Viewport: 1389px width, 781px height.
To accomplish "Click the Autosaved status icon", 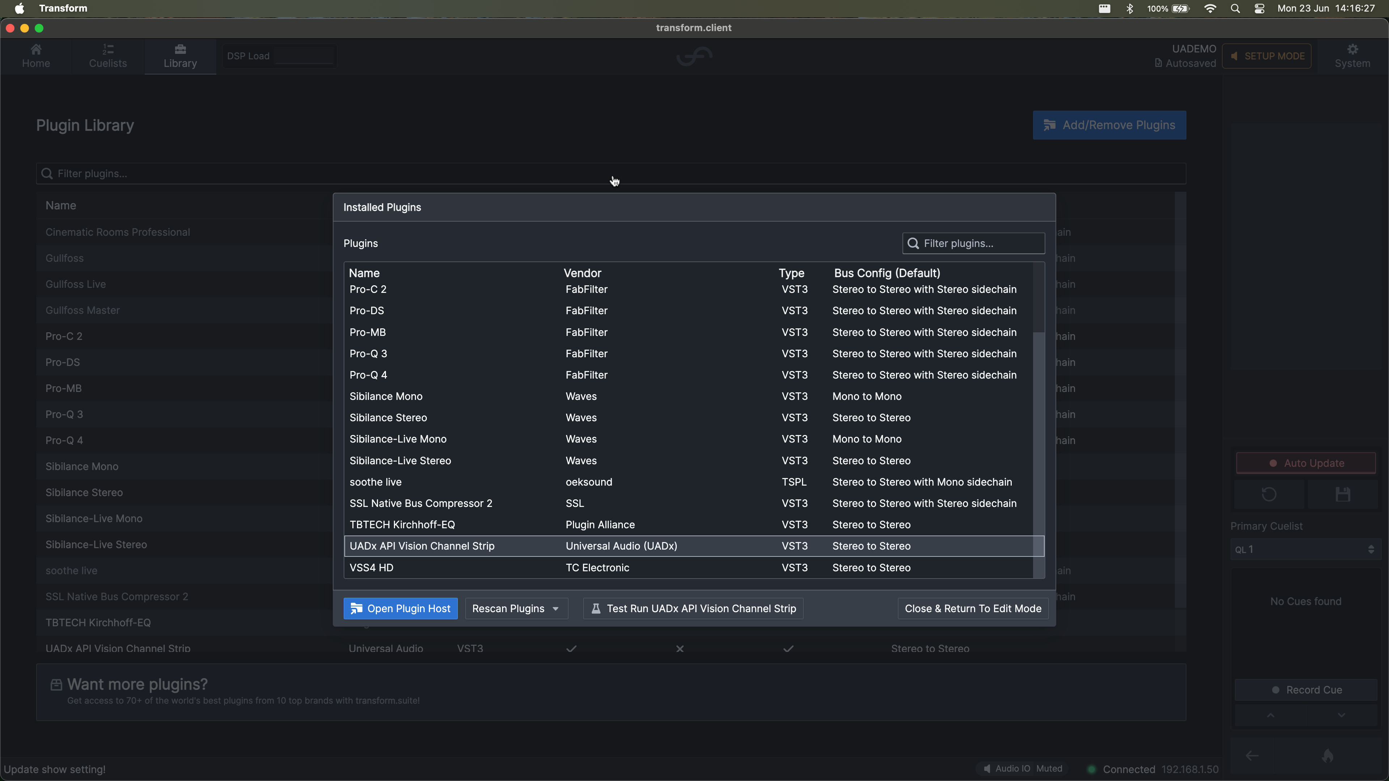I will pyautogui.click(x=1157, y=63).
